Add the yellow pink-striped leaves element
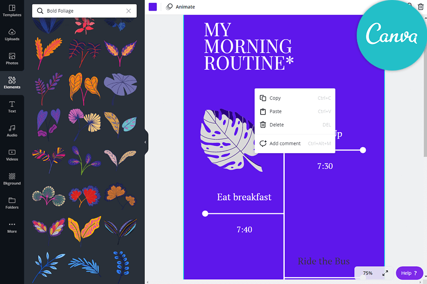Viewport: 427px width, 284px height. coord(85,230)
